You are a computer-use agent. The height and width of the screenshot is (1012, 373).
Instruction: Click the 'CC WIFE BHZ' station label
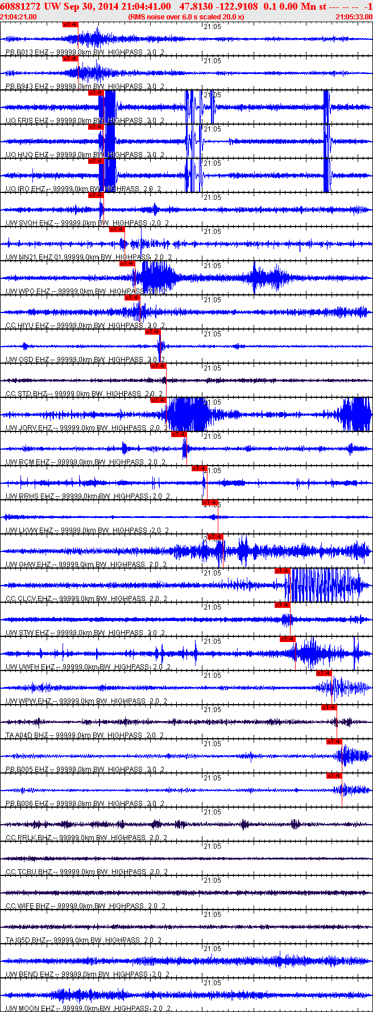[x=28, y=906]
